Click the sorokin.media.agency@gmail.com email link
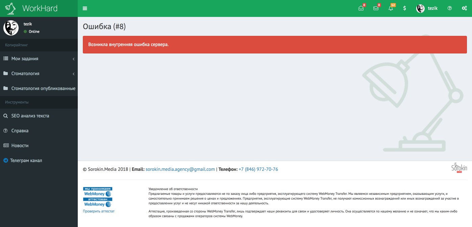Screen dimensions: 472x227 pos(180,169)
